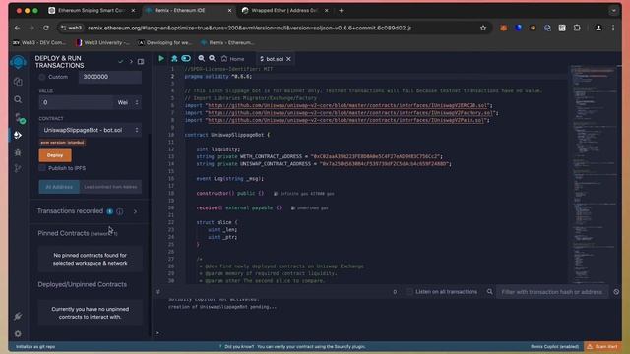The width and height of the screenshot is (630, 354).
Task: Open the UniswapSlippageBot contract dropdown
Action: click(90, 130)
